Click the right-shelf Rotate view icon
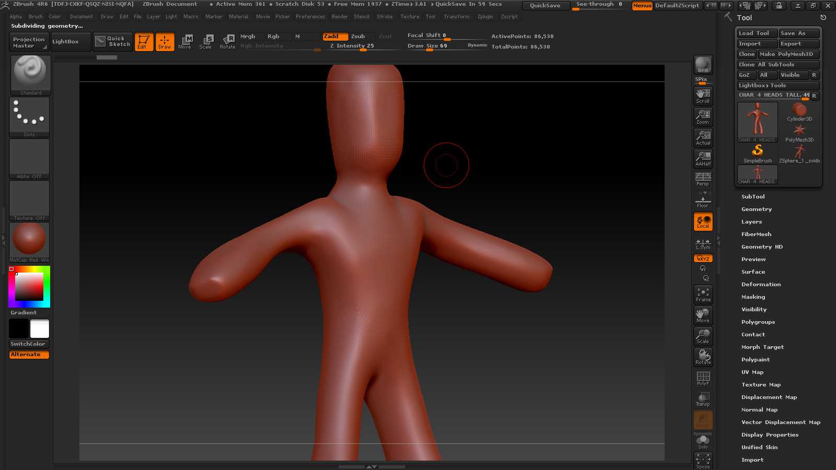 point(703,357)
